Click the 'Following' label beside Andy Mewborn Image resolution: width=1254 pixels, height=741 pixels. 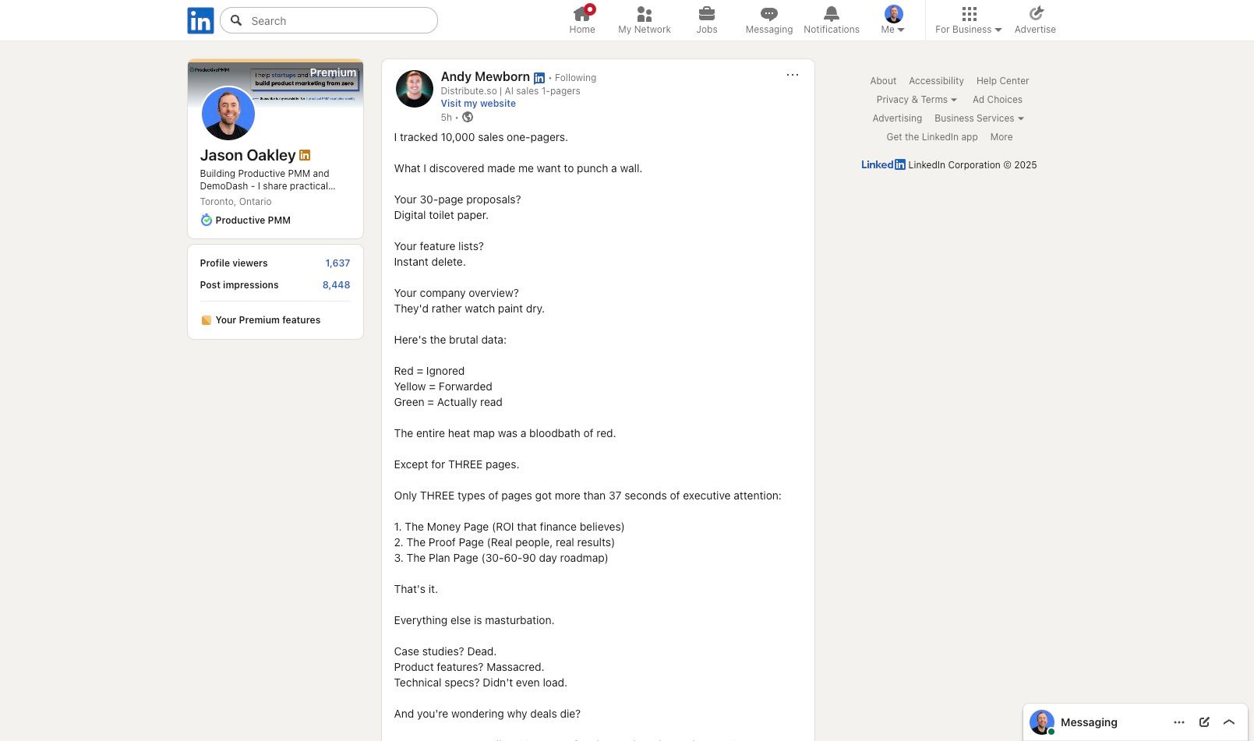tap(575, 78)
